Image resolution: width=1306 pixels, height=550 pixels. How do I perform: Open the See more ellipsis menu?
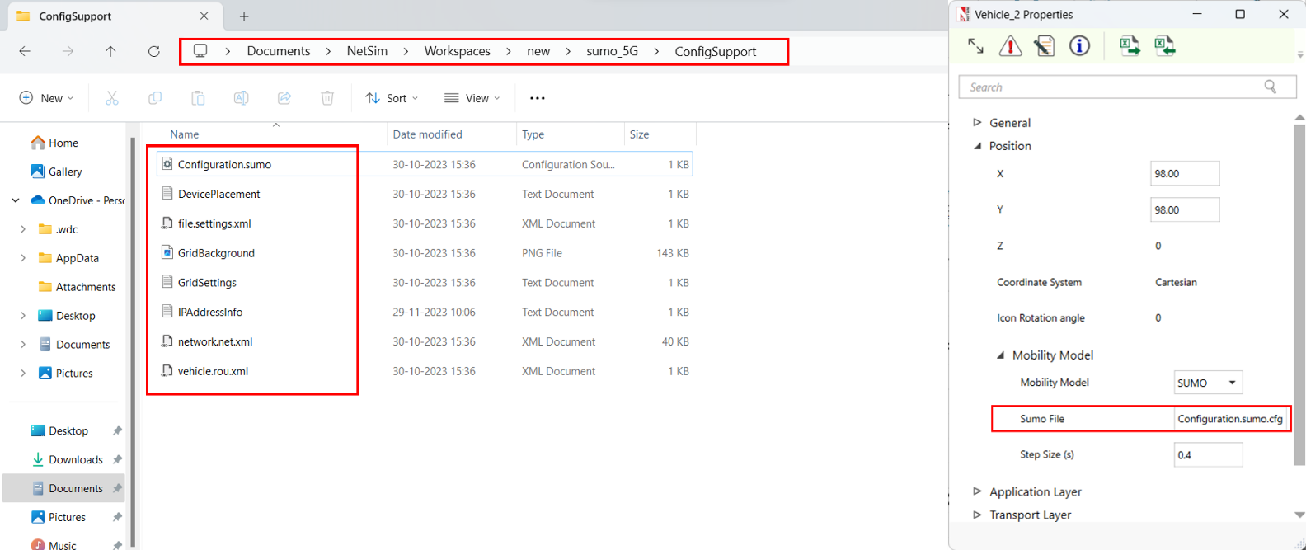(538, 98)
